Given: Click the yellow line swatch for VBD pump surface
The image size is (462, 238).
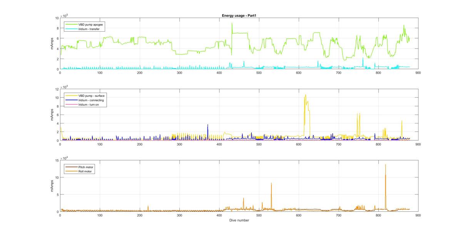Looking at the screenshot, I should click(71, 96).
